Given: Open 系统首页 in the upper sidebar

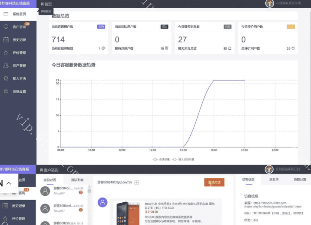Looking at the screenshot, I should (x=19, y=14).
